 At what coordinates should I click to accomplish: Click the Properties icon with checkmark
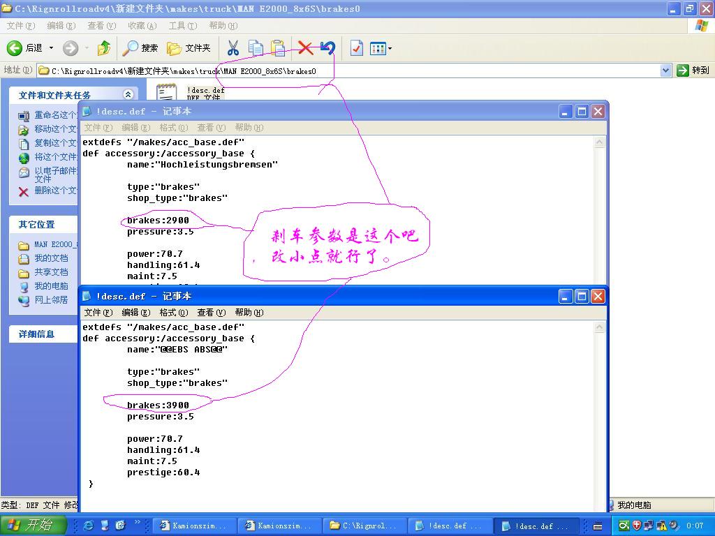356,48
